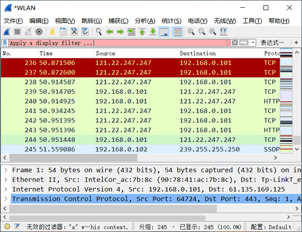
Task: Click 分组: 245 packet count status
Action: pos(153,227)
